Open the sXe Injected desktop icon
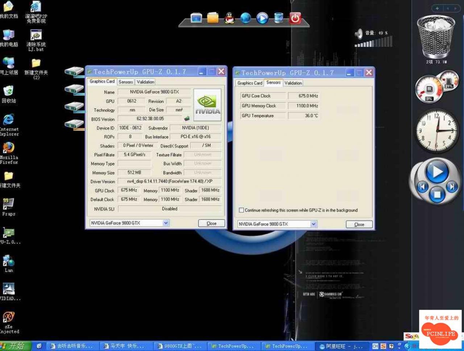Screen dimensions: 464x351 click(9, 322)
